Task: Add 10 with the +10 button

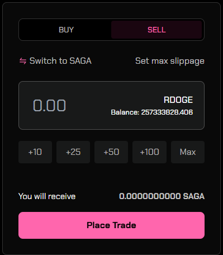Action: [35, 152]
